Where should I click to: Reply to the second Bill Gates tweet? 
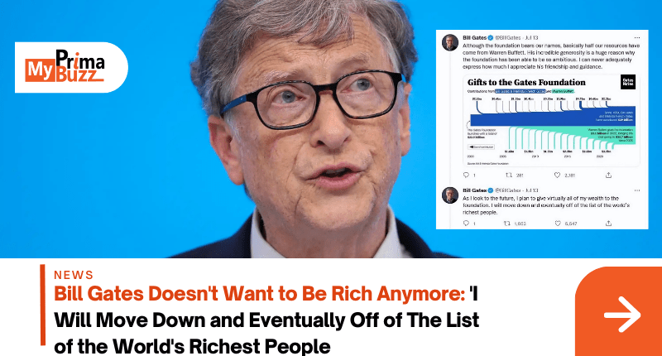pyautogui.click(x=466, y=223)
